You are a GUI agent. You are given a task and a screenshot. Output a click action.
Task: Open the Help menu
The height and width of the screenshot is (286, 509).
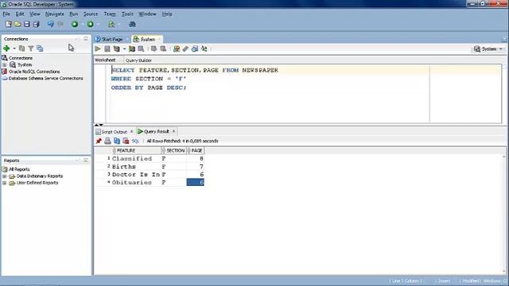(167, 14)
